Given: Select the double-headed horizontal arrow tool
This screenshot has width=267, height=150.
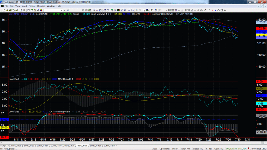Looking at the screenshot, I should (195, 10).
